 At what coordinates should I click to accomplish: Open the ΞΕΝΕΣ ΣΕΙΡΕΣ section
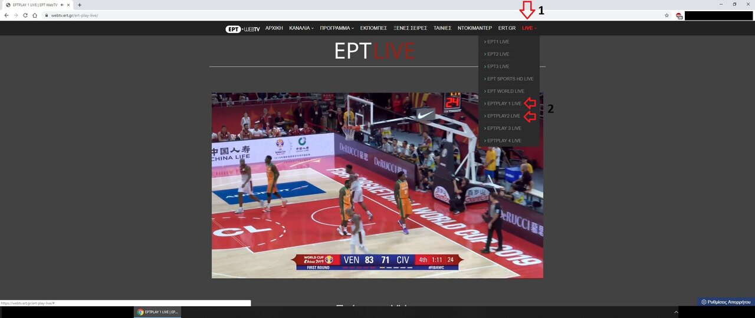[410, 28]
